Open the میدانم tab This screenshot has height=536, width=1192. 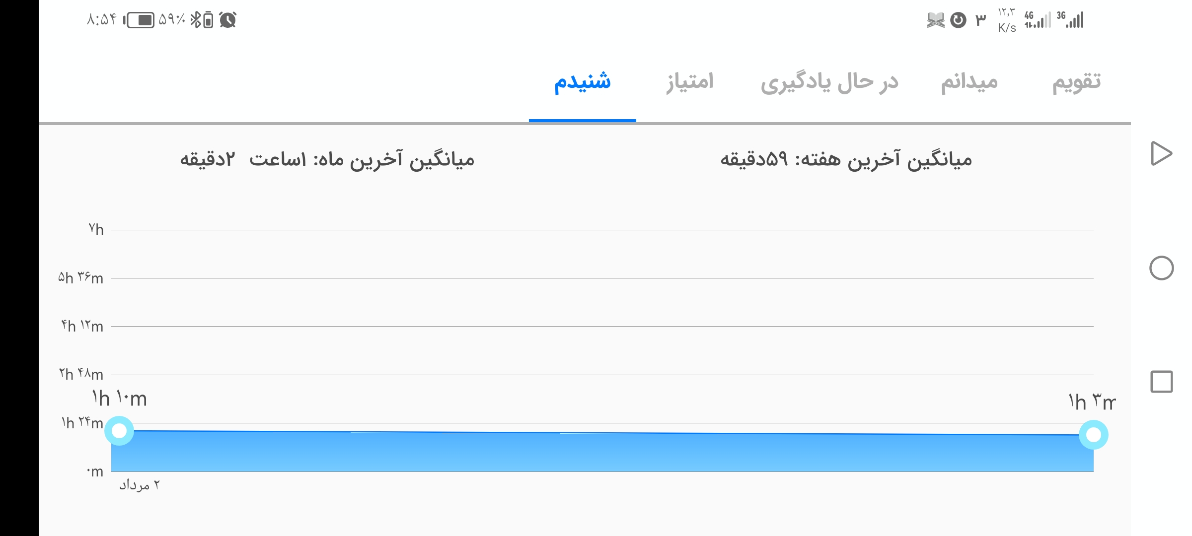click(969, 82)
